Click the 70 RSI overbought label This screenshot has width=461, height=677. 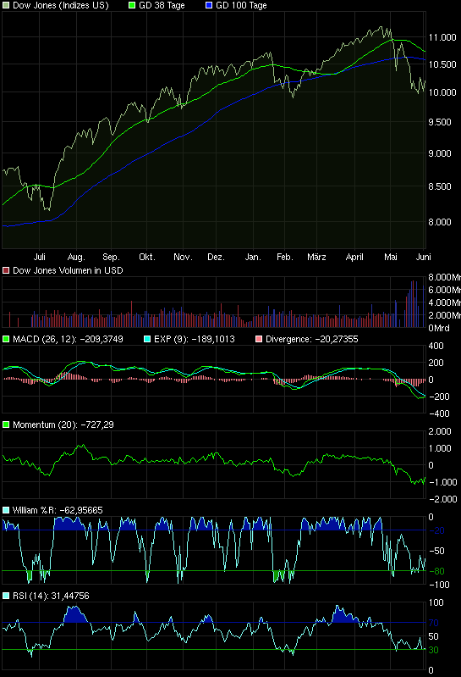[x=434, y=623]
